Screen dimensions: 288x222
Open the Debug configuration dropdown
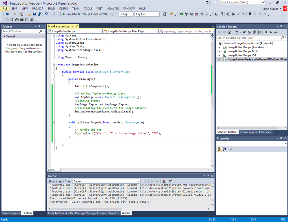point(126,14)
